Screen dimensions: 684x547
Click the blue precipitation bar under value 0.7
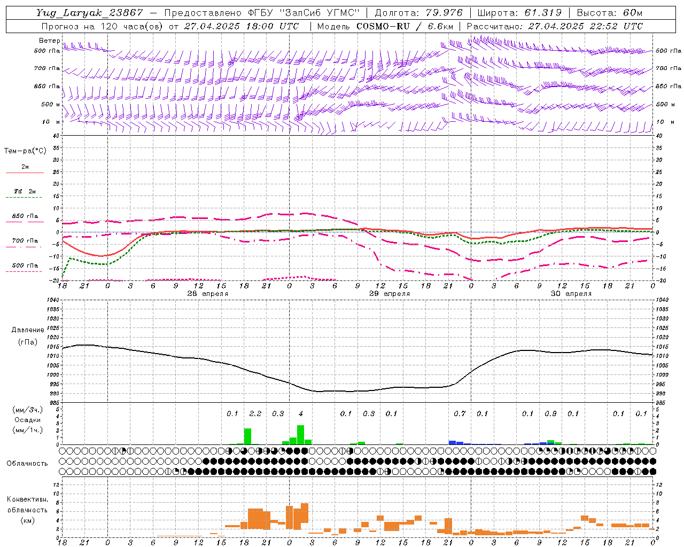point(452,442)
